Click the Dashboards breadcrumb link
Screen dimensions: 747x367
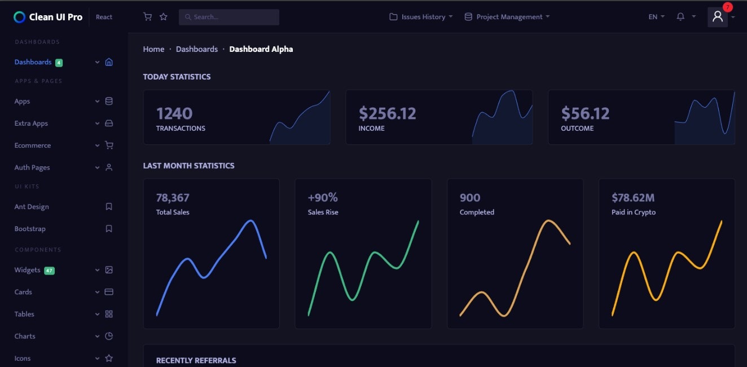click(x=197, y=49)
